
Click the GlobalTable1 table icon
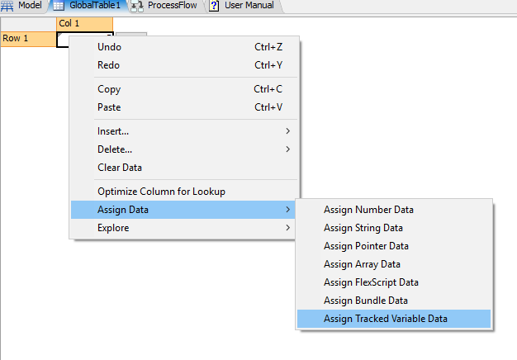point(59,6)
